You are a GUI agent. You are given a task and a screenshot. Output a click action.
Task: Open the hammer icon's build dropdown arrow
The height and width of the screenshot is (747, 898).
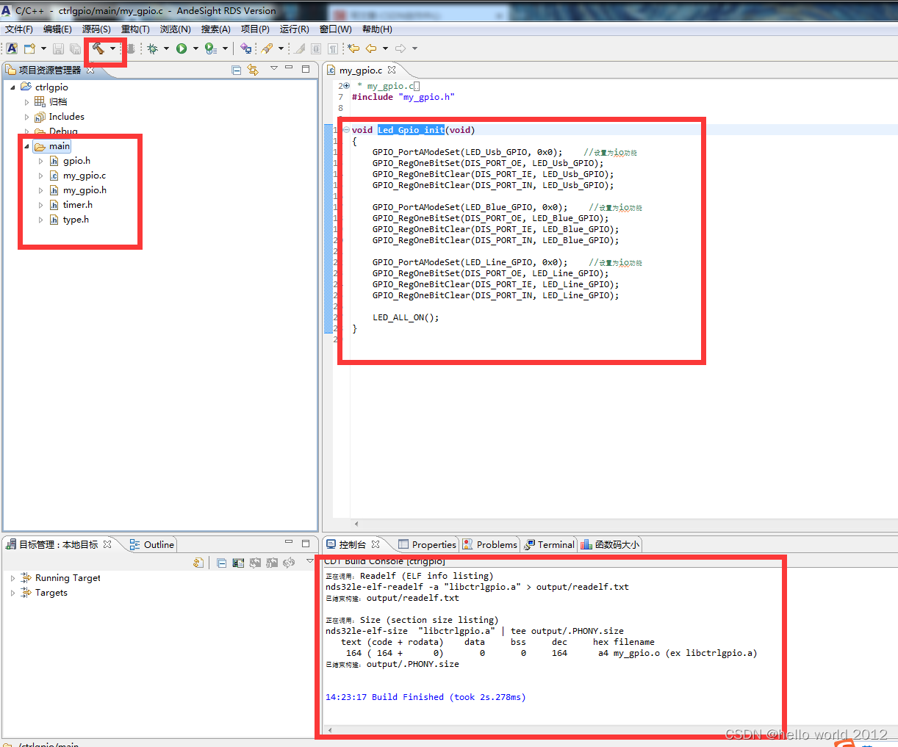114,48
